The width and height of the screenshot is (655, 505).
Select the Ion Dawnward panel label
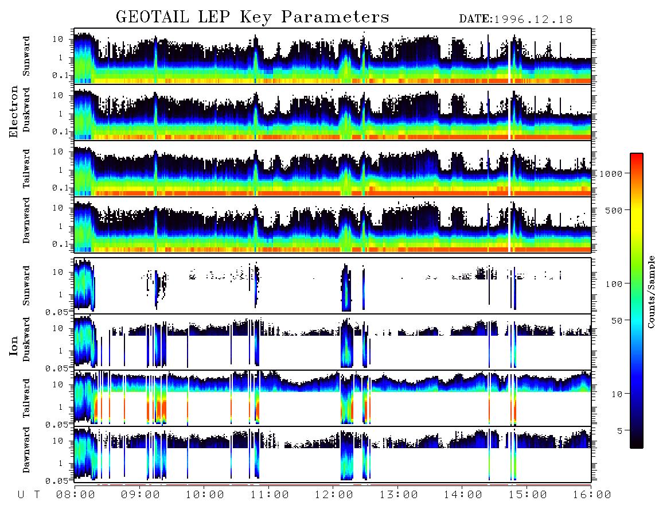pyautogui.click(x=26, y=450)
